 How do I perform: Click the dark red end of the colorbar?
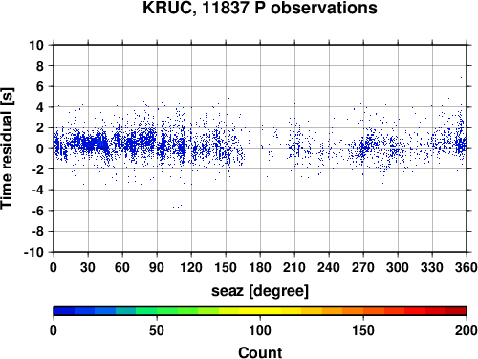pos(456,311)
